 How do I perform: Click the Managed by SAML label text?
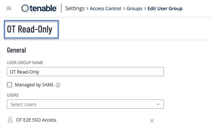tap(34, 85)
